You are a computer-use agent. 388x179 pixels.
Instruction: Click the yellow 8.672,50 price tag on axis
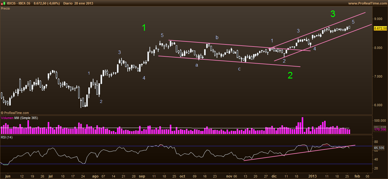(x=381, y=28)
